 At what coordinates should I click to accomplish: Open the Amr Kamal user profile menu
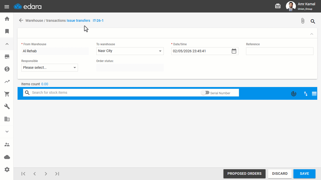tap(301, 6)
